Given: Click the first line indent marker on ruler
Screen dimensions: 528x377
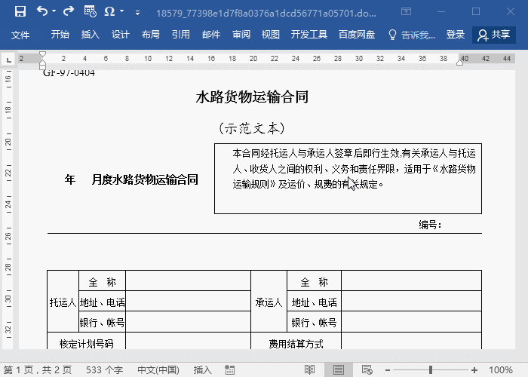Looking at the screenshot, I should [42, 54].
